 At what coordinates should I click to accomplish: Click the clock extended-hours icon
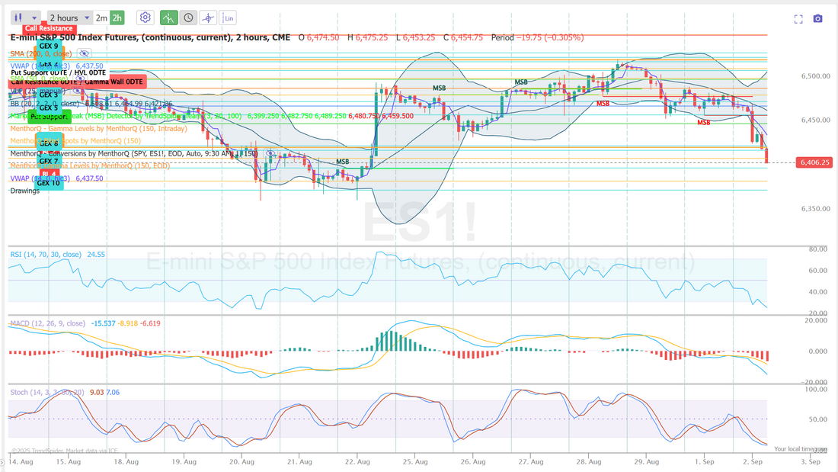(188, 18)
